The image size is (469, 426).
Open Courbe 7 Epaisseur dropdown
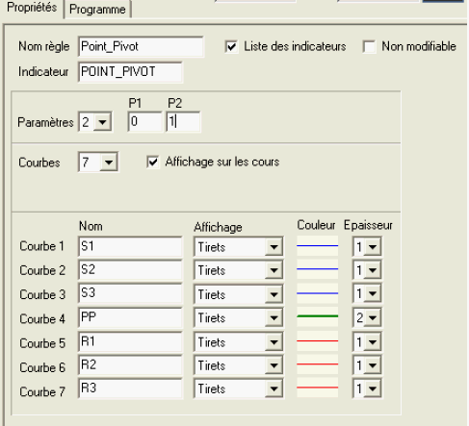coord(373,389)
